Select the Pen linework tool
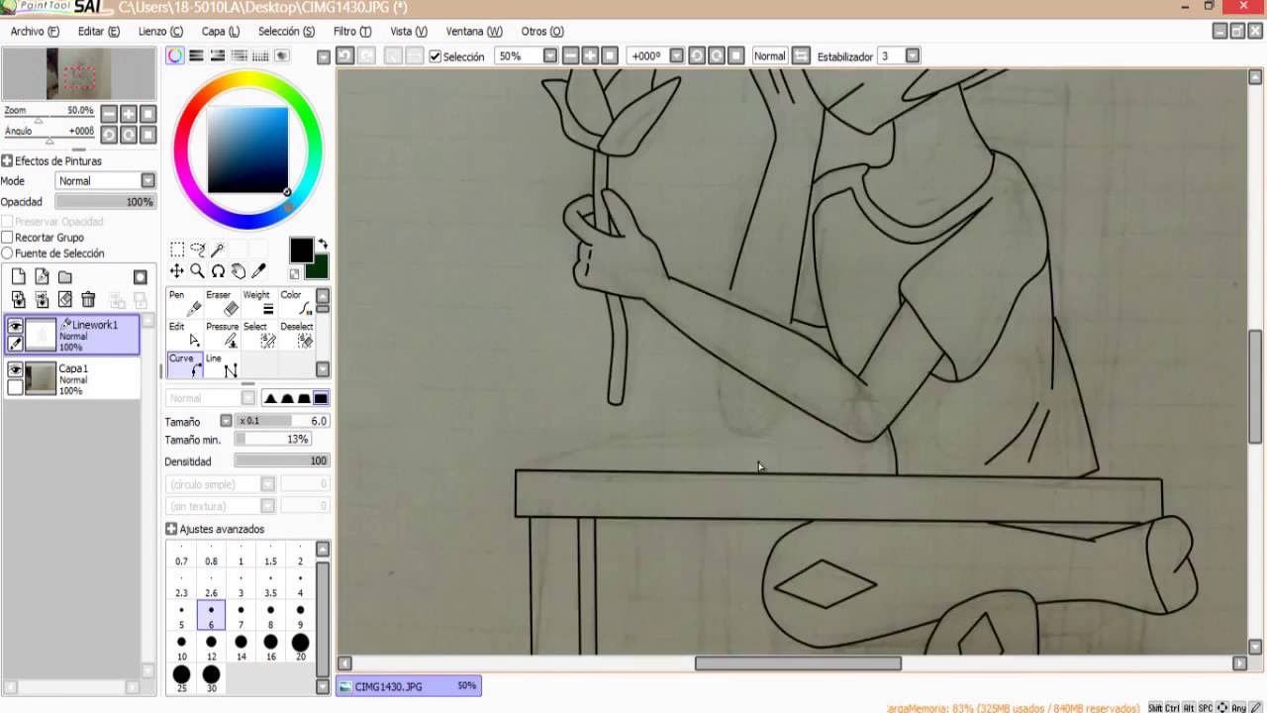Screen dimensions: 1267x713 185,303
